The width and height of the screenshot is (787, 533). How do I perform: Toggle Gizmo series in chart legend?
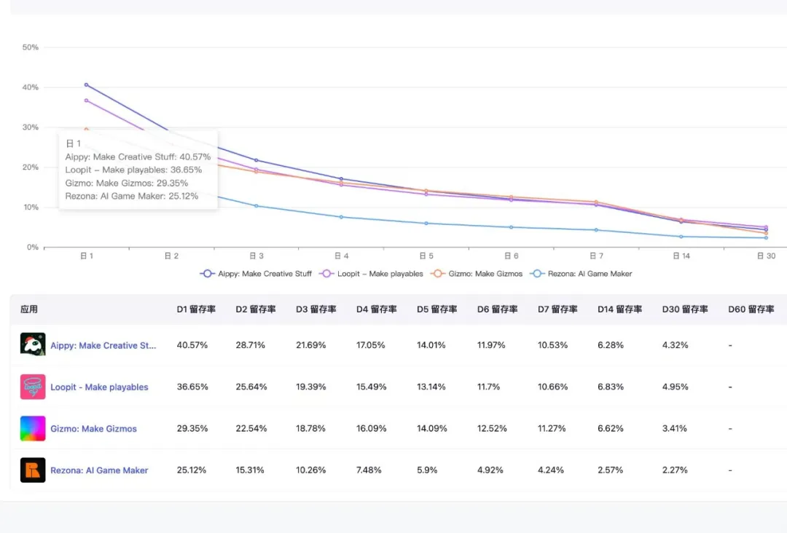pos(477,274)
